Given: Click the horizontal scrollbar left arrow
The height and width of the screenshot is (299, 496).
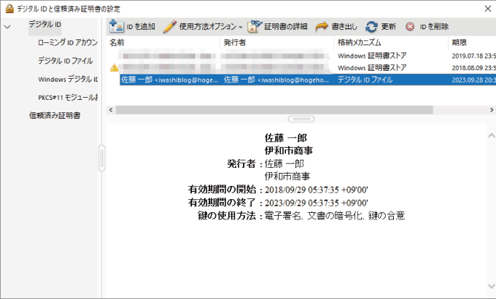Looking at the screenshot, I should pyautogui.click(x=111, y=110).
